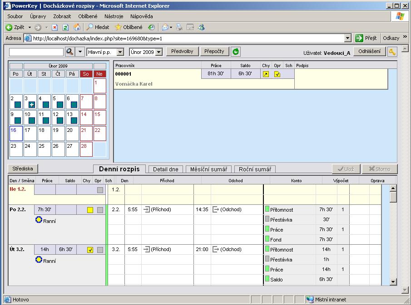Viewport: 411px width, 305px height.
Task: Toggle the gray Sch box in the Út 3.2. row
Action: [100, 250]
